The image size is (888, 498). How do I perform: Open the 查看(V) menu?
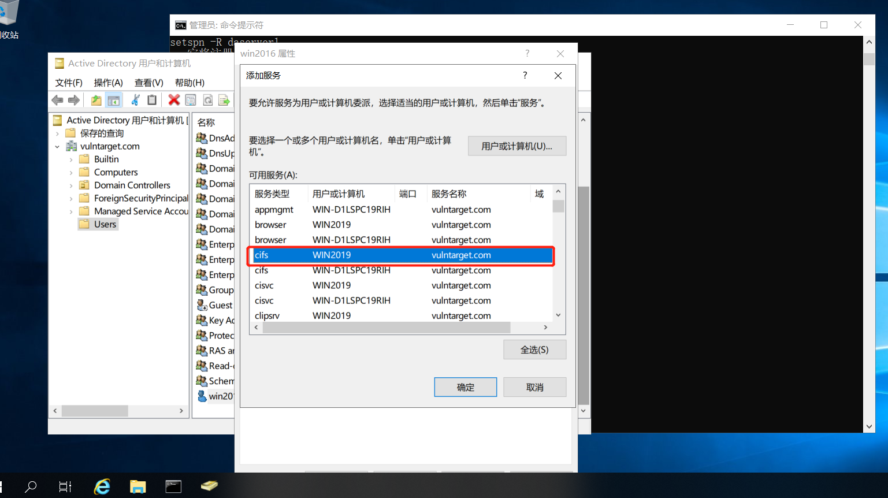tap(148, 83)
